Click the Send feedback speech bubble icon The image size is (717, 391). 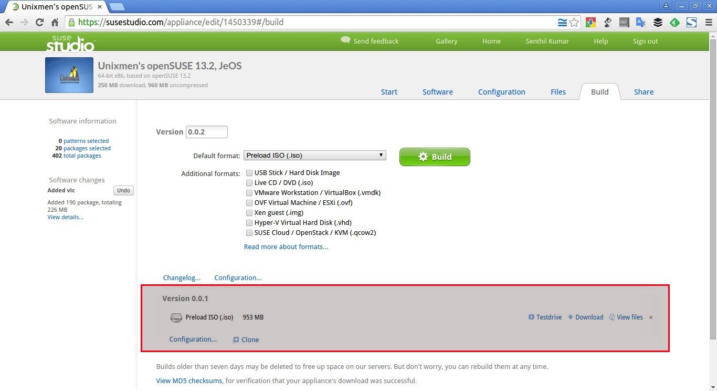(x=345, y=40)
